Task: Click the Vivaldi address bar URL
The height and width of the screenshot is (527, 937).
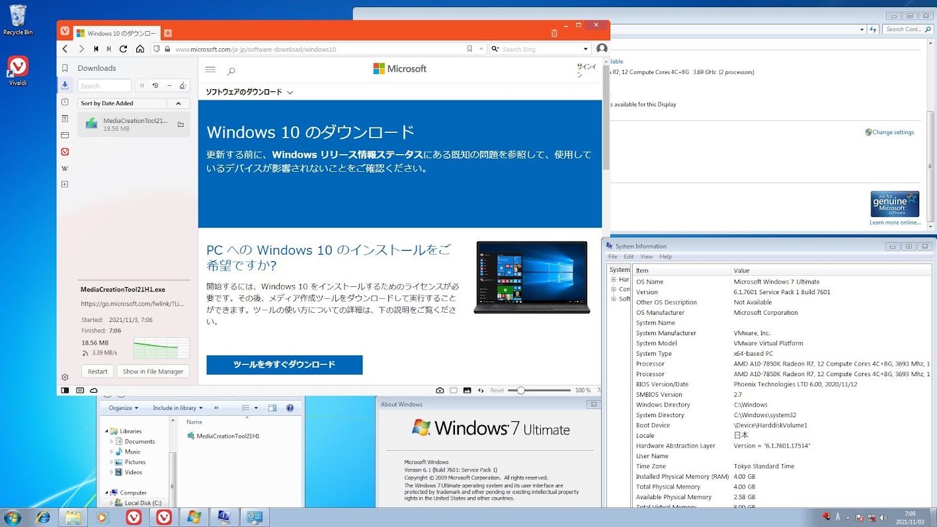Action: point(255,49)
